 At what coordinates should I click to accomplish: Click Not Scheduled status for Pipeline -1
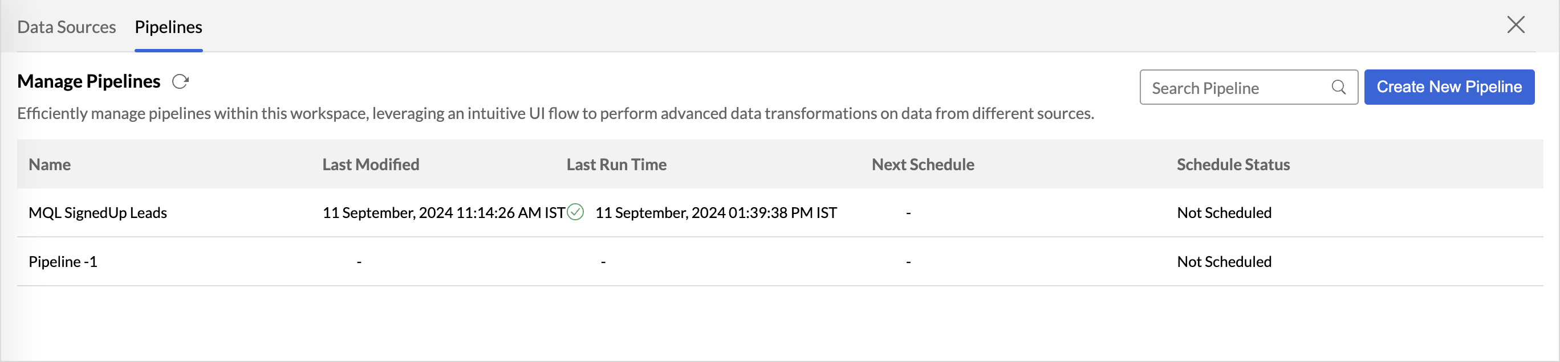coord(1224,262)
